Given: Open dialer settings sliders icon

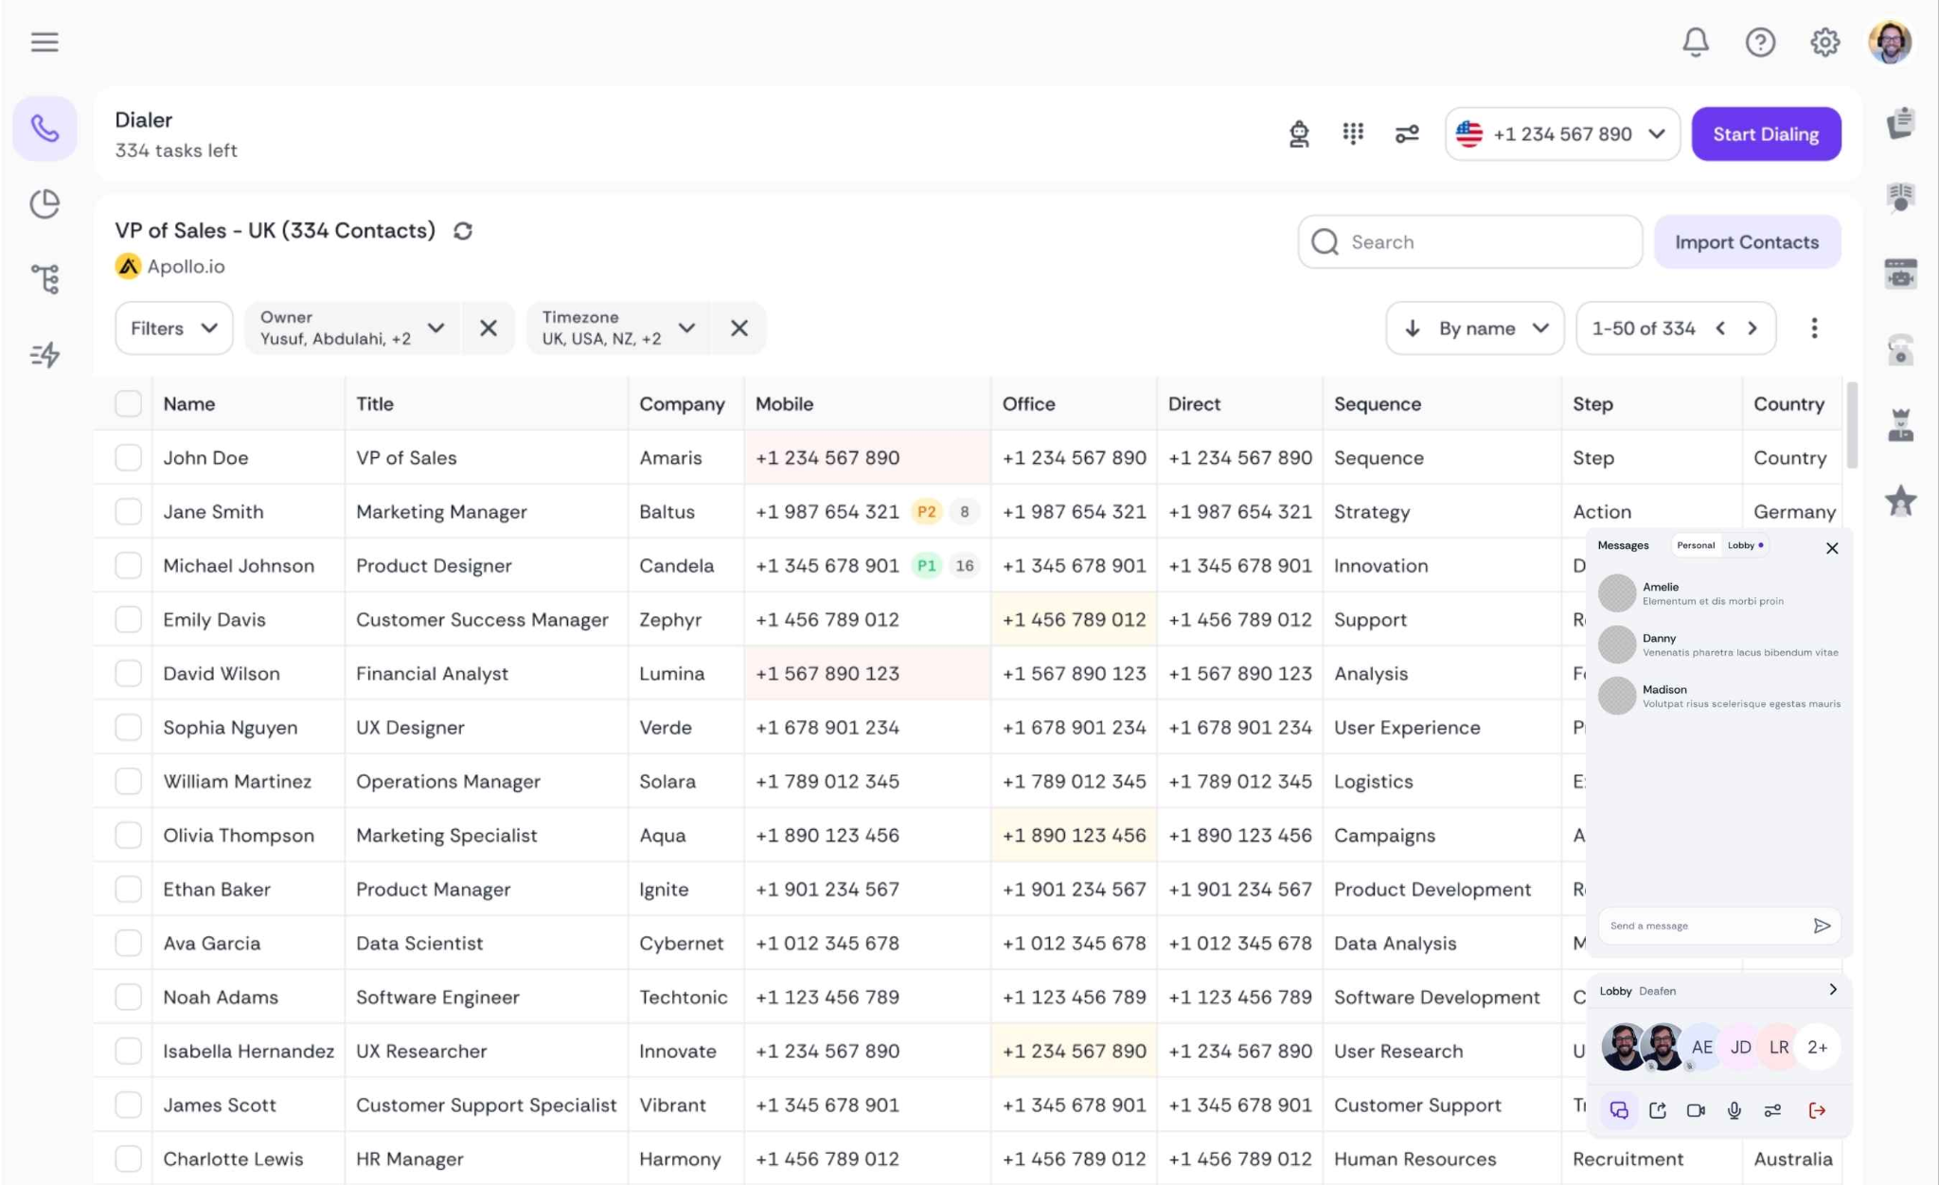Looking at the screenshot, I should point(1407,133).
